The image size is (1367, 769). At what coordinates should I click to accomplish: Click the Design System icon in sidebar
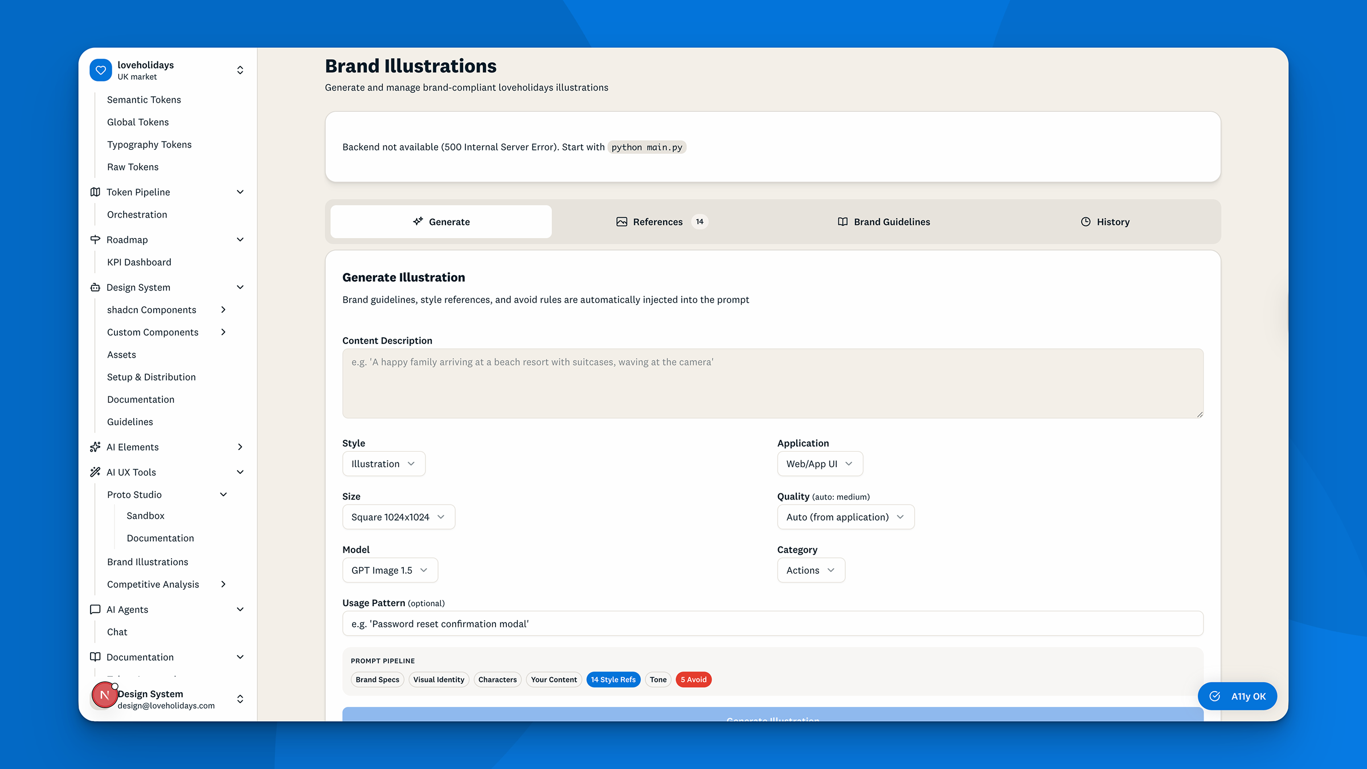coord(95,288)
